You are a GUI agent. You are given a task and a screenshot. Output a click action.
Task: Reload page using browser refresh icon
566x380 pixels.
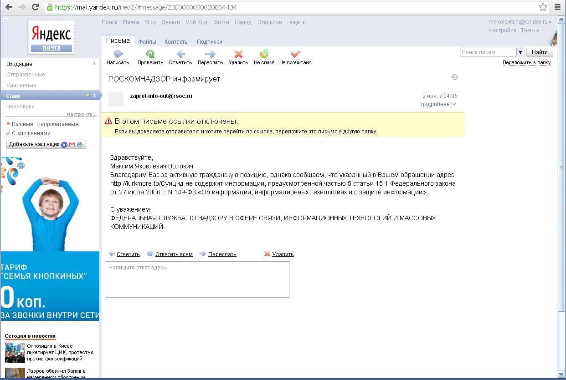click(35, 7)
